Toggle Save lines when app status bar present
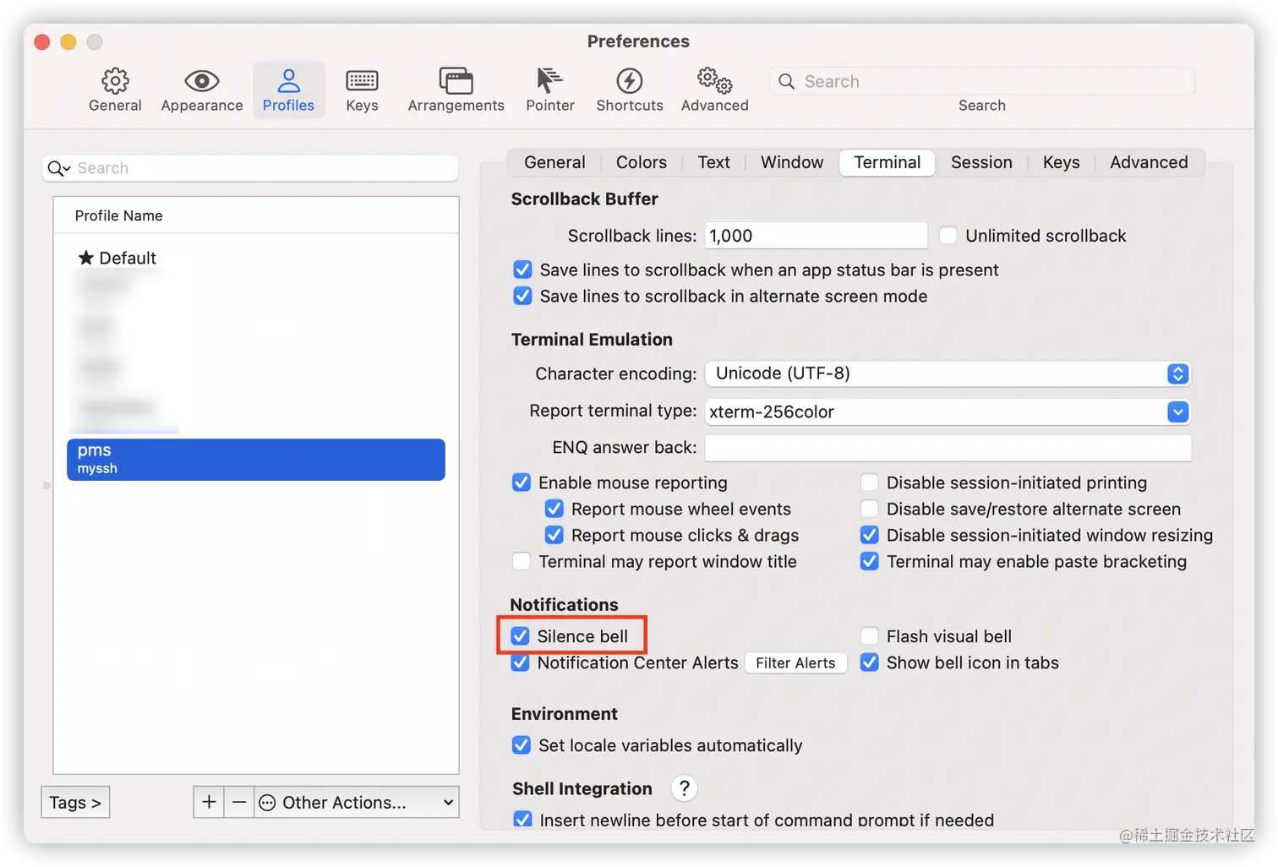This screenshot has height=867, width=1278. (x=522, y=270)
